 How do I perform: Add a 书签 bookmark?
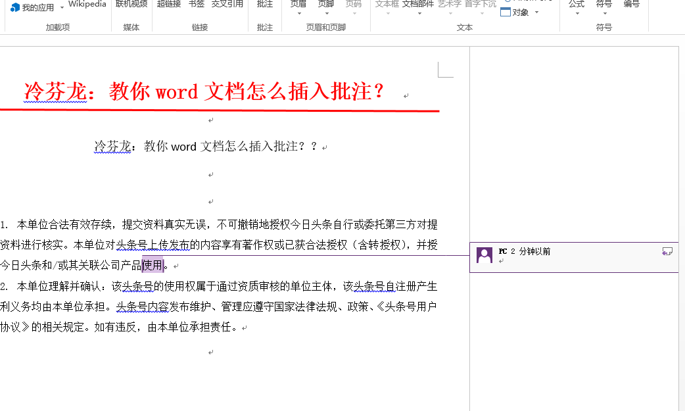197,4
